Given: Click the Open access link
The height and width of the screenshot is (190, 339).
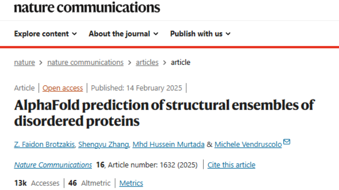Looking at the screenshot, I should 63,88.
